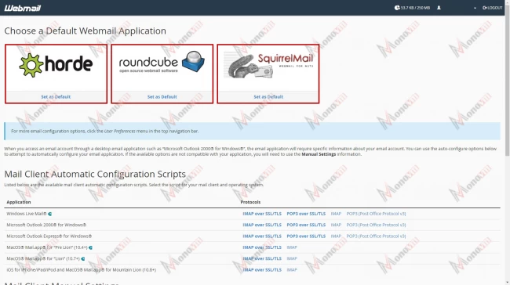The width and height of the screenshot is (510, 285).
Task: Select IMAP over SSL/TLS for iOS Mountain Lion
Action: tap(262, 270)
